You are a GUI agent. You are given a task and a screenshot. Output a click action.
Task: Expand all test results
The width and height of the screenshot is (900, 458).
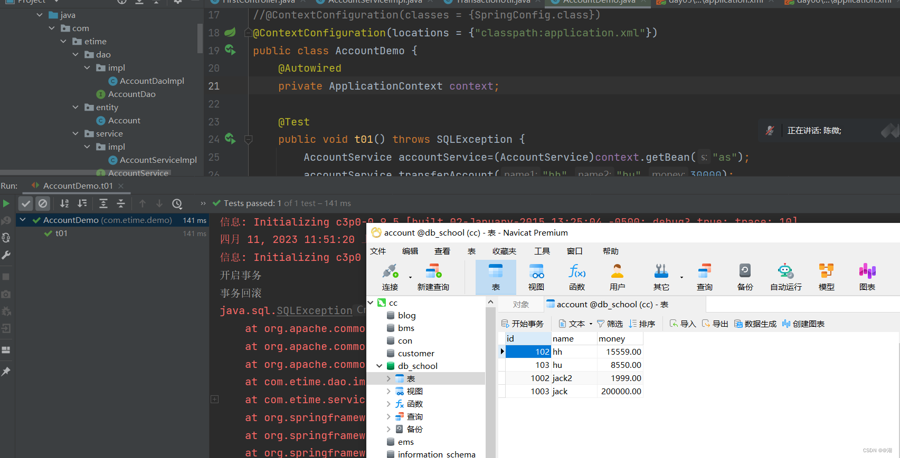click(103, 203)
